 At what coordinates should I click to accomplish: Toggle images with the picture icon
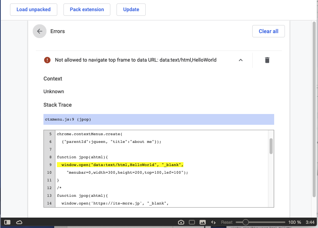tap(203, 222)
